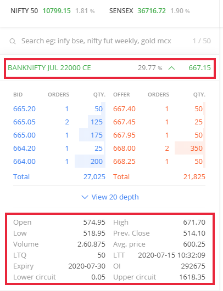Click Prev. Close value 514.10
Viewport: 223px width, 291px height.
194,233
